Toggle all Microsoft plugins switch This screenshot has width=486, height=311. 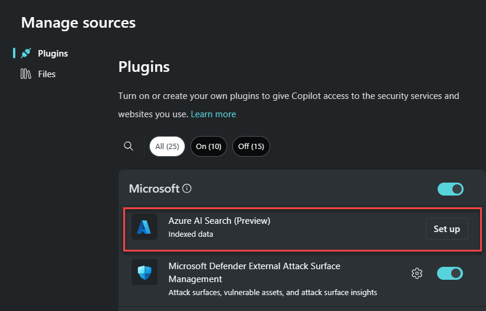[x=451, y=188]
